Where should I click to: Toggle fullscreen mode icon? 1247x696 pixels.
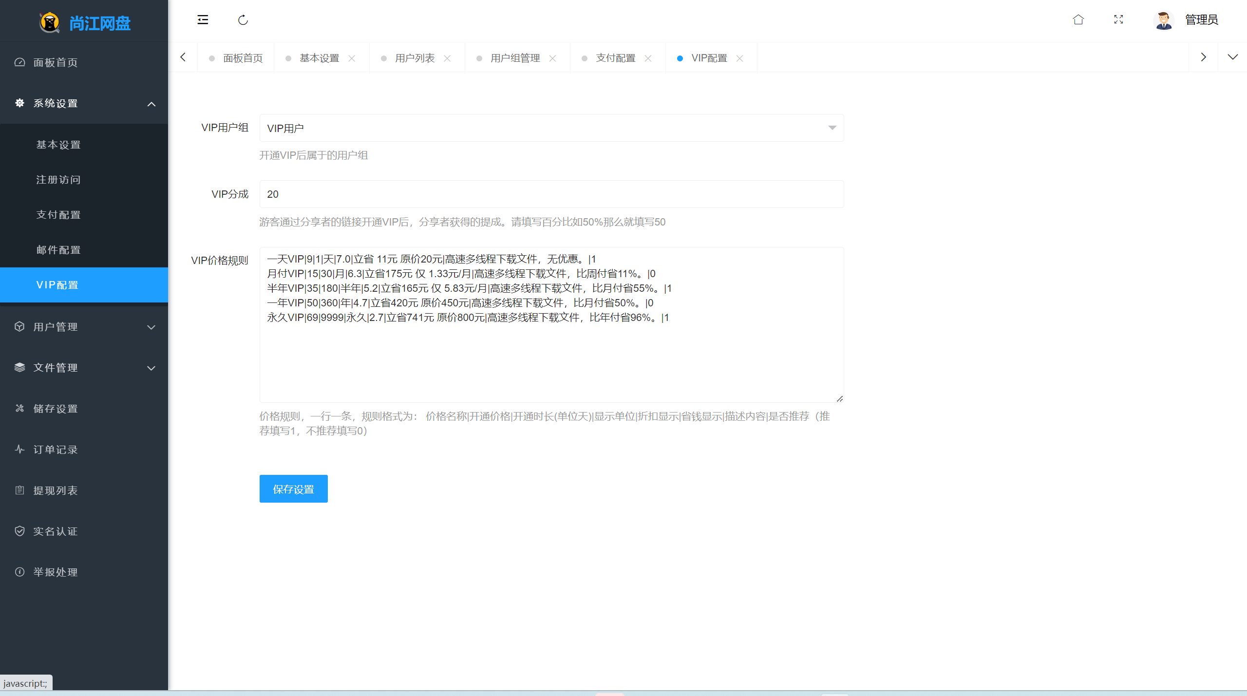(x=1118, y=19)
